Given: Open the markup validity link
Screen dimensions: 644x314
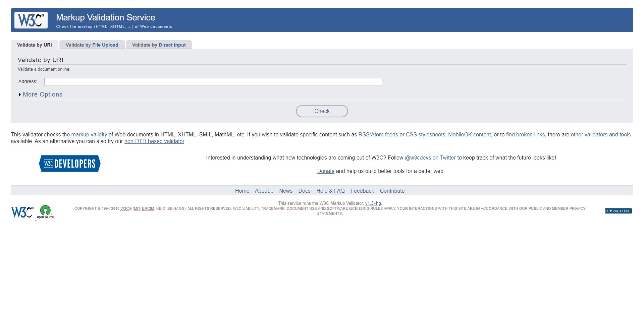Looking at the screenshot, I should [x=89, y=135].
